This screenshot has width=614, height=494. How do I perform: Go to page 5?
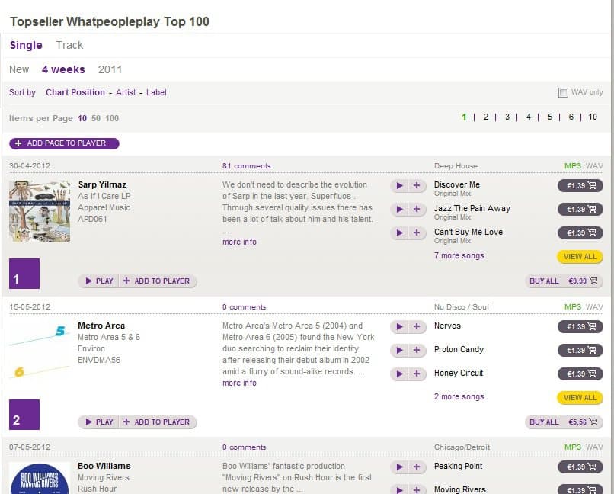(x=550, y=117)
